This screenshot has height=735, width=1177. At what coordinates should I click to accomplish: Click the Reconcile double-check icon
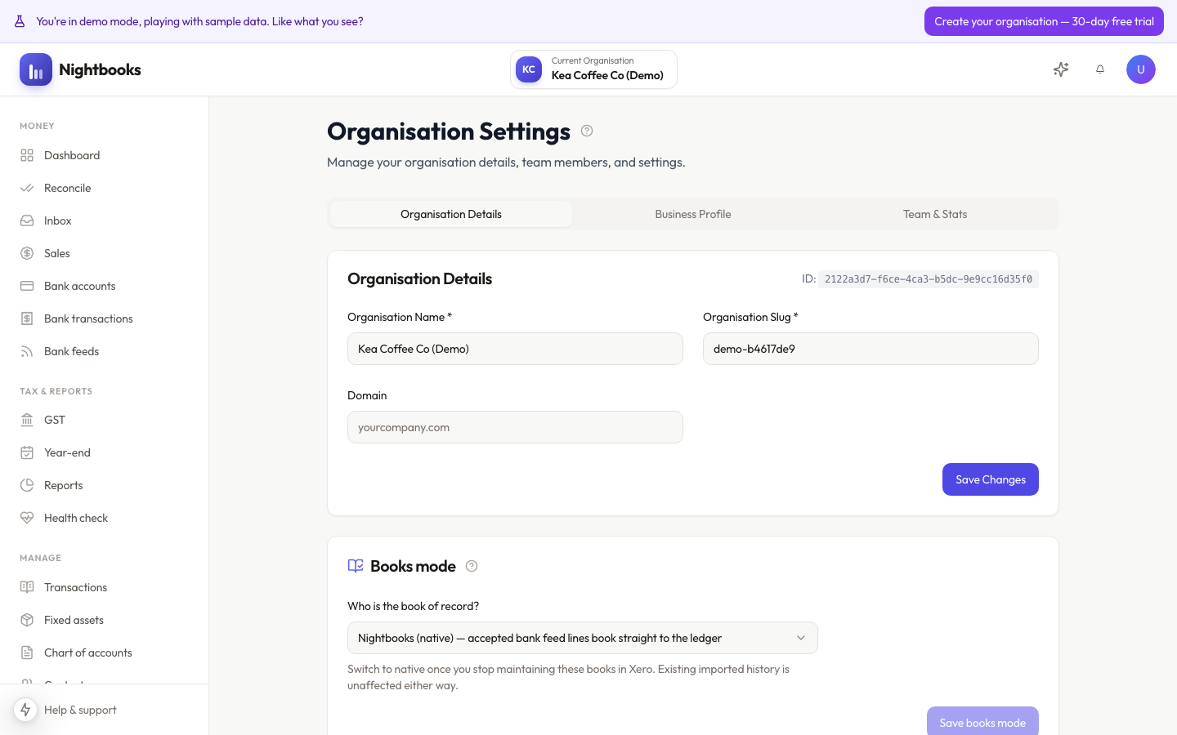tap(27, 188)
